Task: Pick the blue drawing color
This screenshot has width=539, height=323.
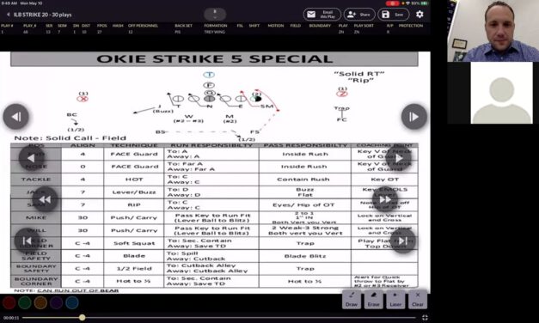Action: pyautogui.click(x=72, y=302)
